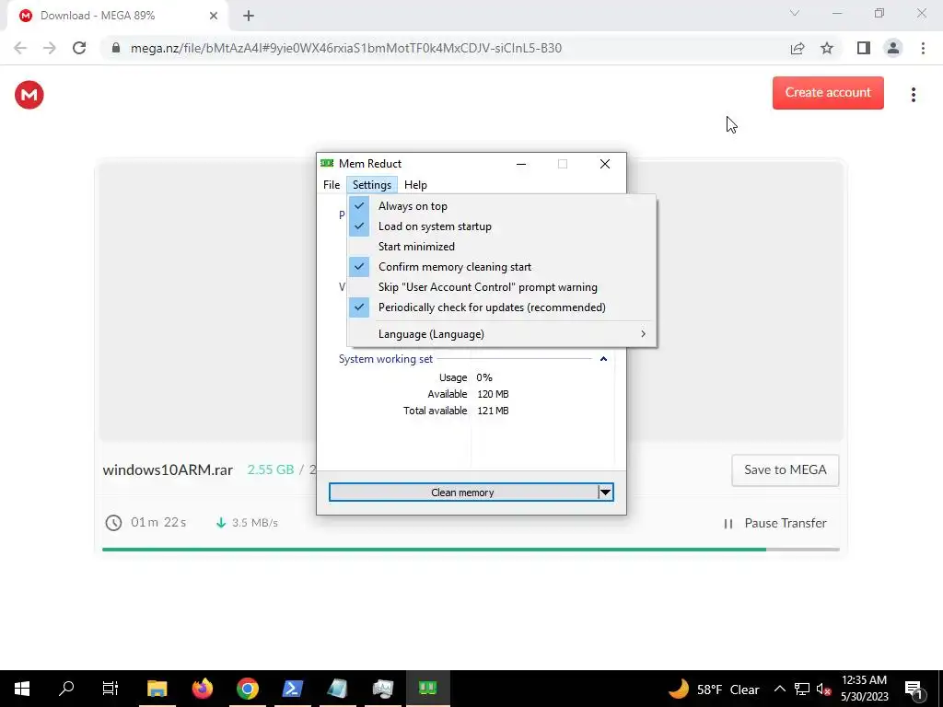Toggle Periodically check for updates

pyautogui.click(x=502, y=307)
